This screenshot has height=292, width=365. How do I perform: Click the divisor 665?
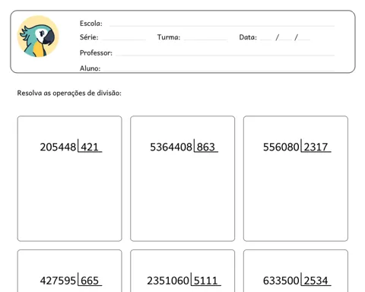(90, 281)
